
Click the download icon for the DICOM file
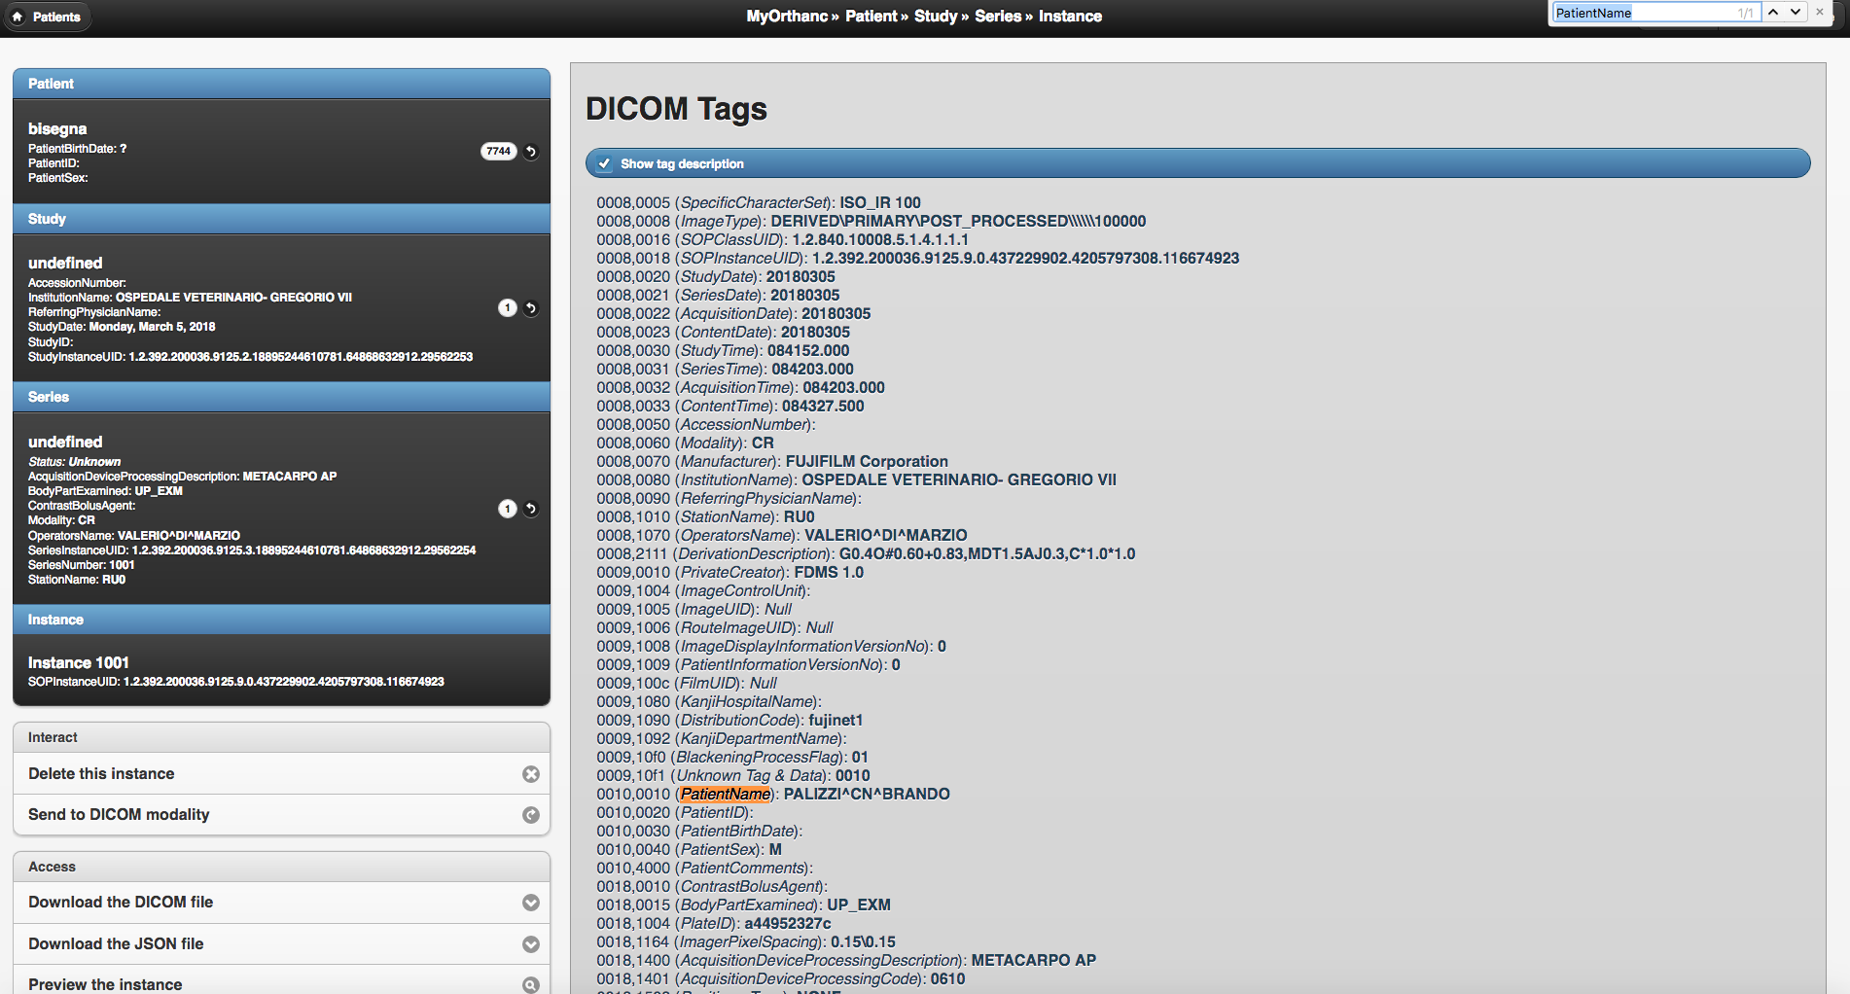[x=531, y=903]
